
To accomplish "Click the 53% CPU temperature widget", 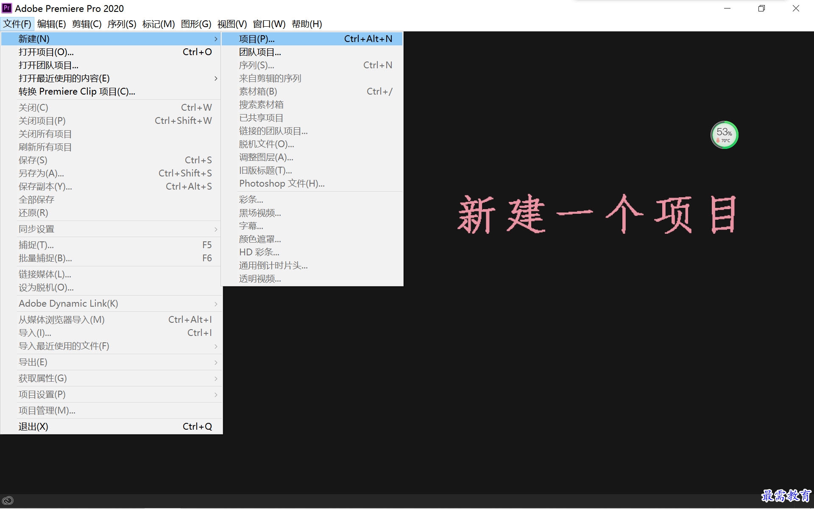I will click(724, 135).
